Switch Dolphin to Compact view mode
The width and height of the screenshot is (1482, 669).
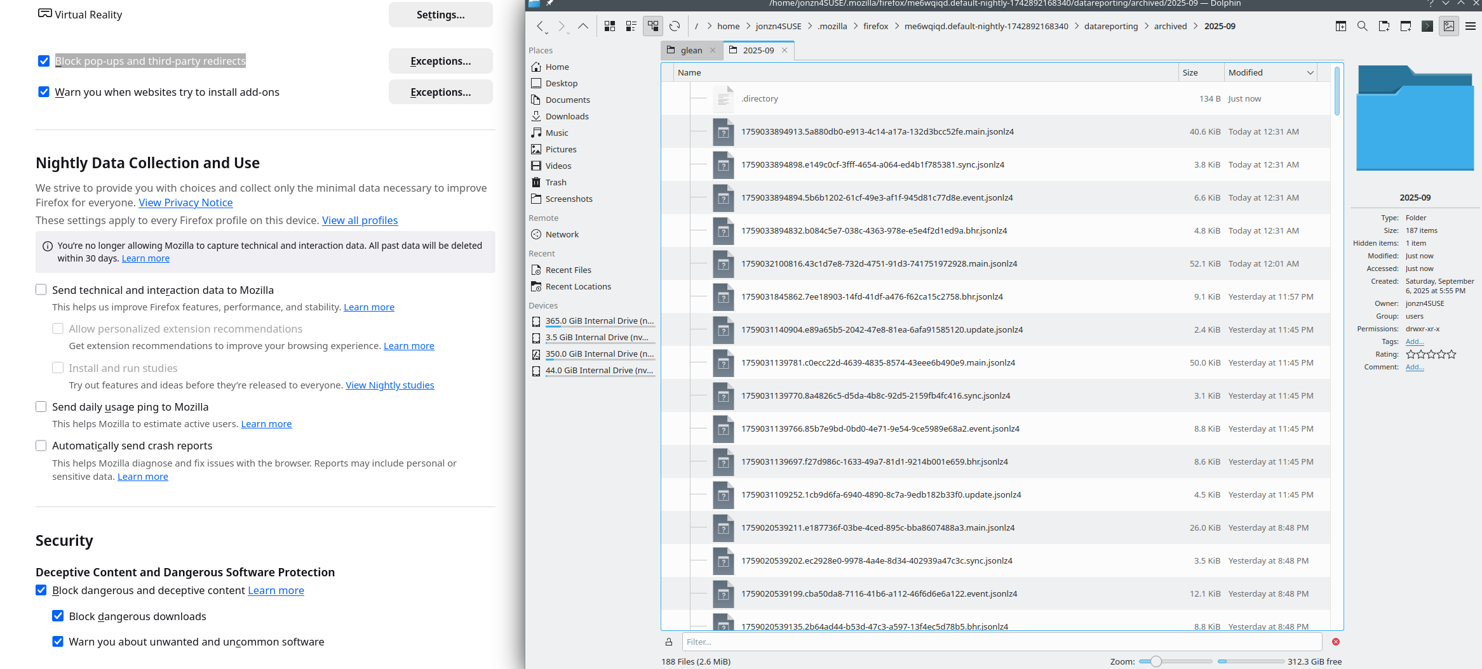[631, 26]
